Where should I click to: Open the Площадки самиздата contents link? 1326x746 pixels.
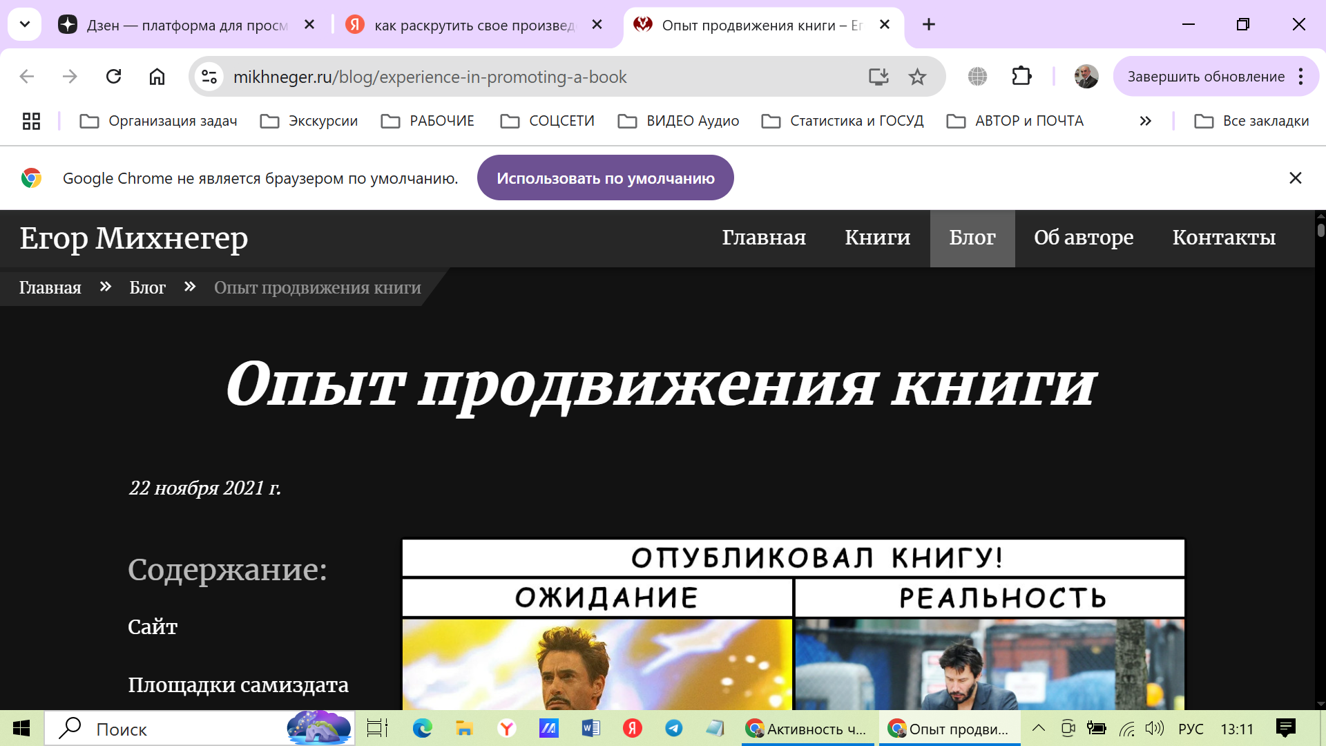tap(238, 685)
